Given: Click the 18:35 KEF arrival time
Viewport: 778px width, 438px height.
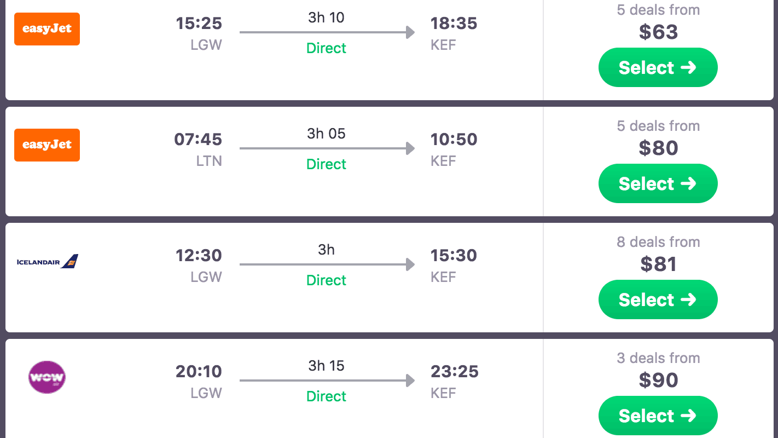Looking at the screenshot, I should 454,24.
